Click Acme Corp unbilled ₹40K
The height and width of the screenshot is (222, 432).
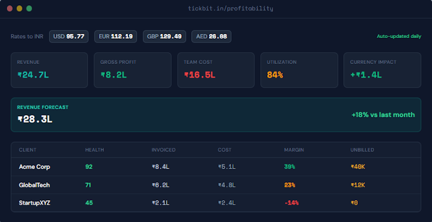pos(358,167)
